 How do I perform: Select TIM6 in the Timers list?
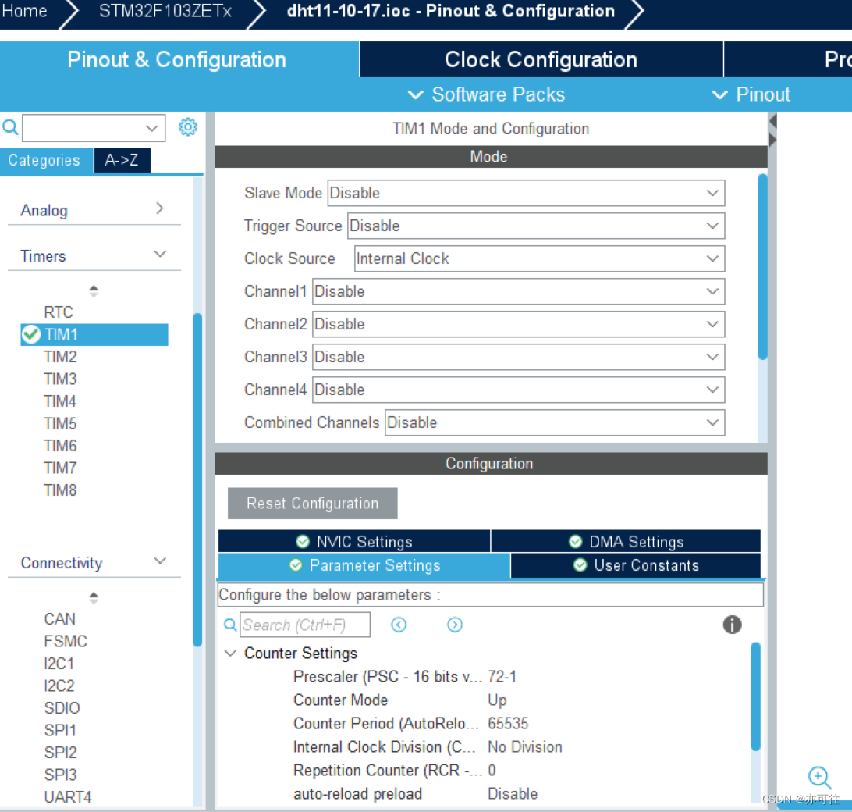click(x=60, y=446)
